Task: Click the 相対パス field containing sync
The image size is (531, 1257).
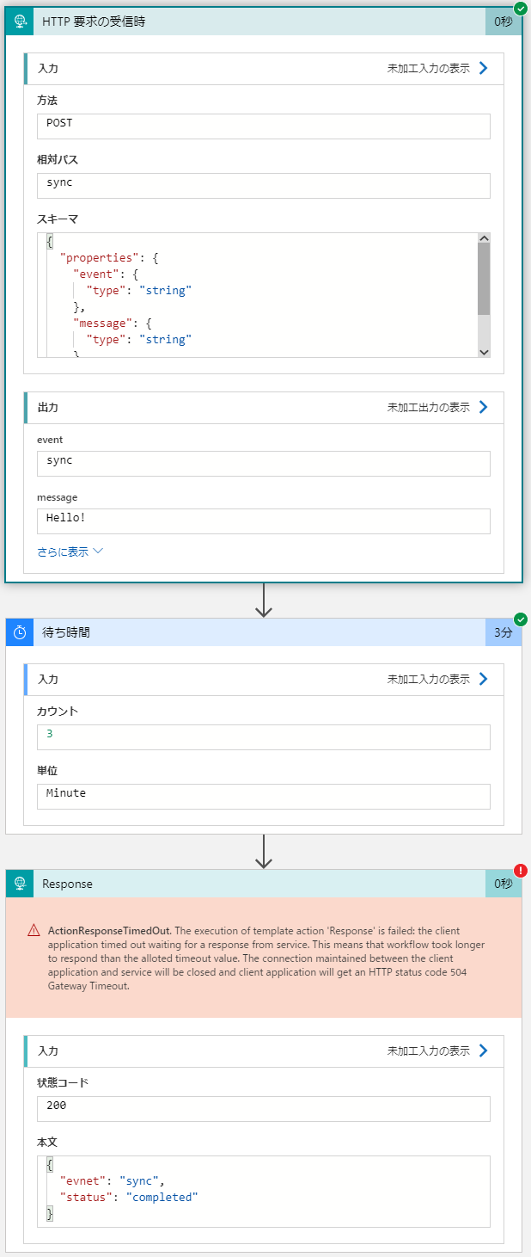Action: pos(263,185)
